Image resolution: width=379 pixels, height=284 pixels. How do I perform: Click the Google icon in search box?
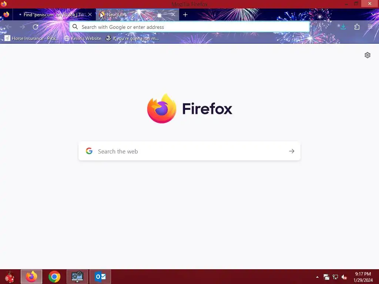[89, 151]
